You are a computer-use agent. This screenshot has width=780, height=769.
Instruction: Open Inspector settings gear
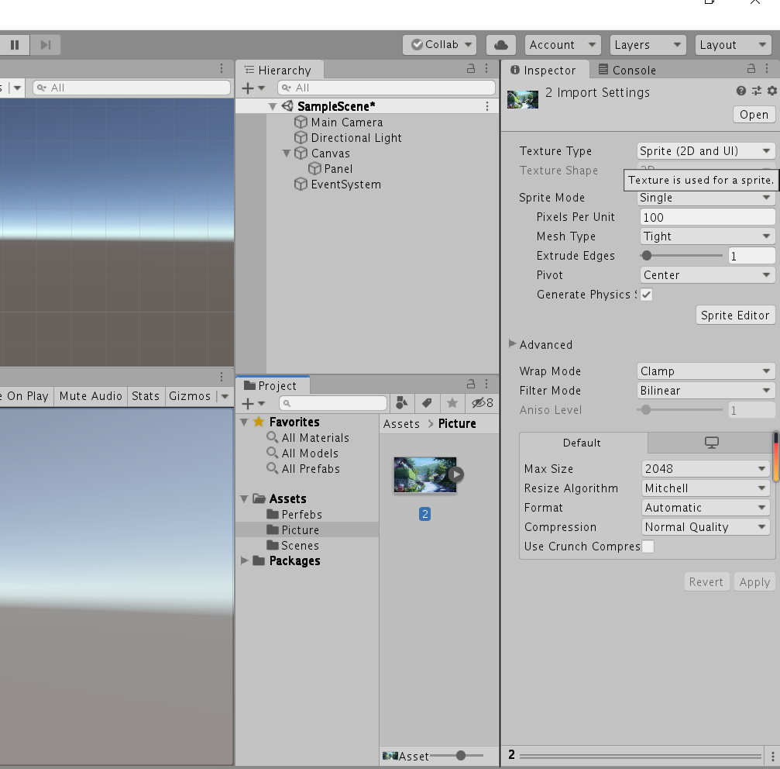pos(772,91)
